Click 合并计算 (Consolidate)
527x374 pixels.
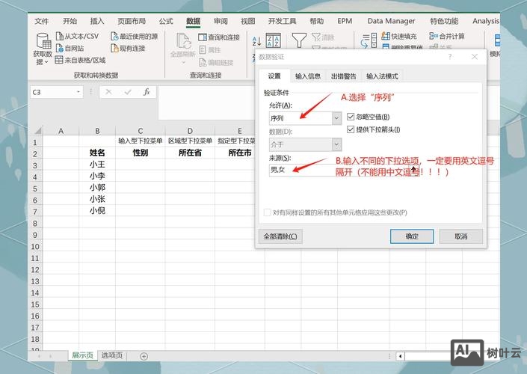(447, 36)
